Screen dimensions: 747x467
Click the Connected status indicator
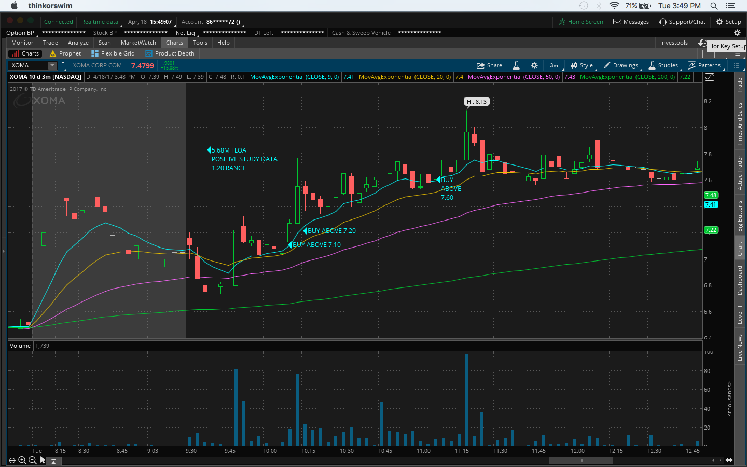coord(58,22)
